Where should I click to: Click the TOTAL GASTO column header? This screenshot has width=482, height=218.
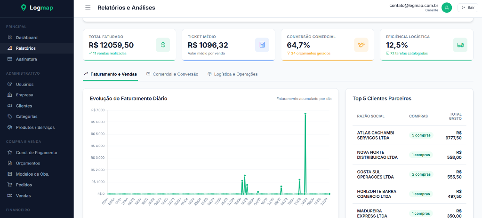click(455, 116)
